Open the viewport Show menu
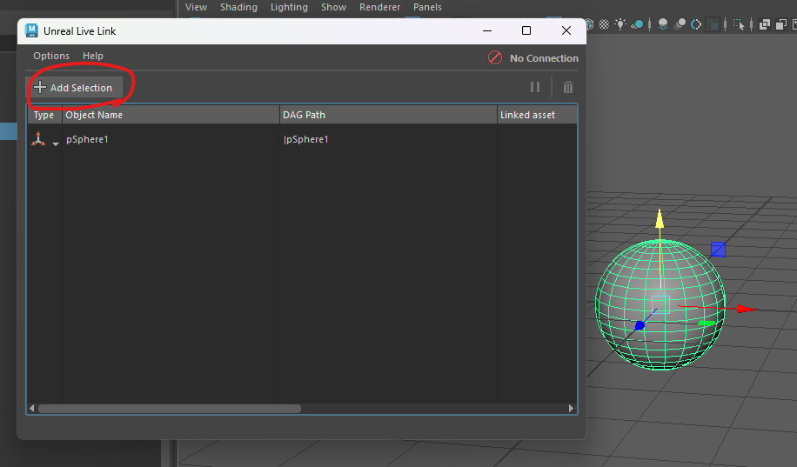 [333, 7]
